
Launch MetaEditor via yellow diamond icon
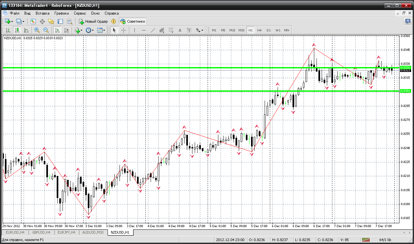pyautogui.click(x=113, y=21)
